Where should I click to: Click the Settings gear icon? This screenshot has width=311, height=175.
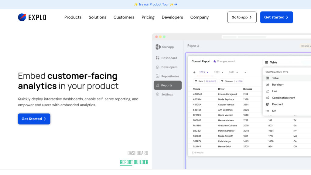click(x=158, y=94)
